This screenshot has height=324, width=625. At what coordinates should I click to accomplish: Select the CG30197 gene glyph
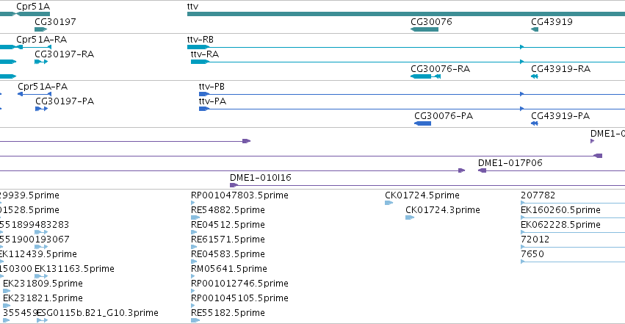(x=40, y=29)
